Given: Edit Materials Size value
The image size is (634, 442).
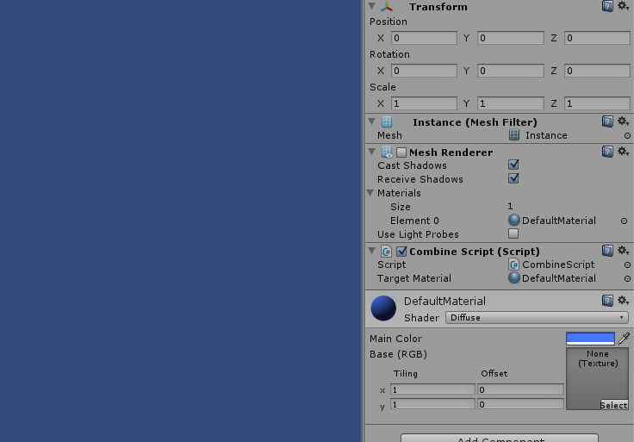Looking at the screenshot, I should [510, 206].
